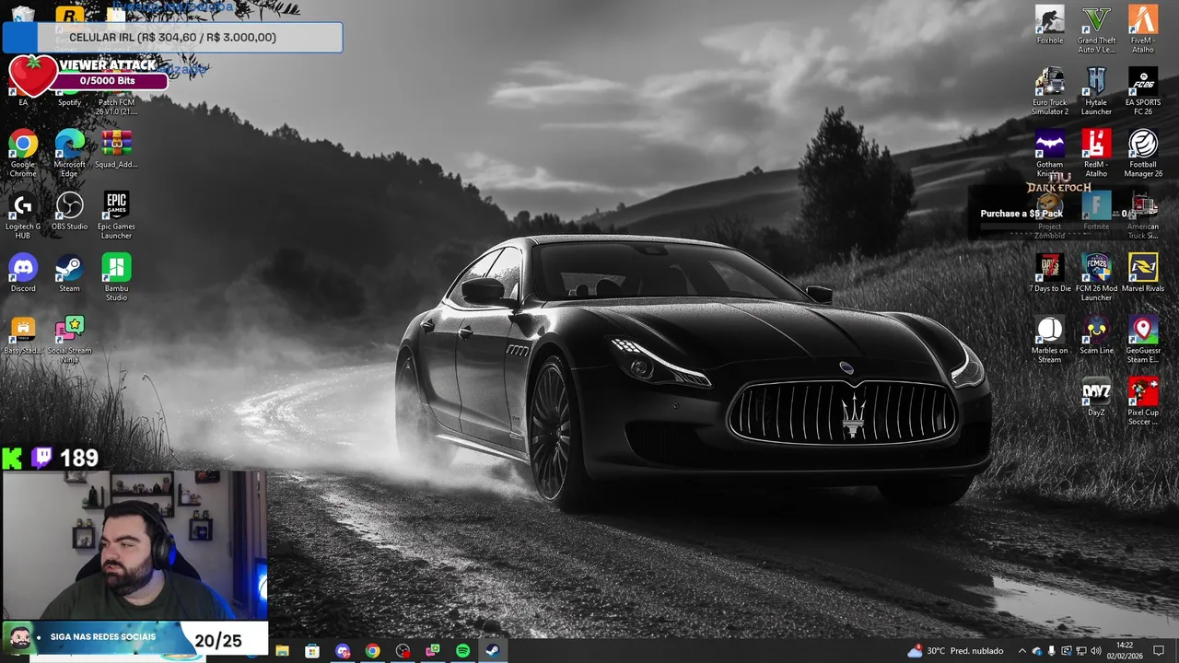Screen dimensions: 1179x663
Task: Launch the DayZ desktop shortcut
Action: (1096, 397)
